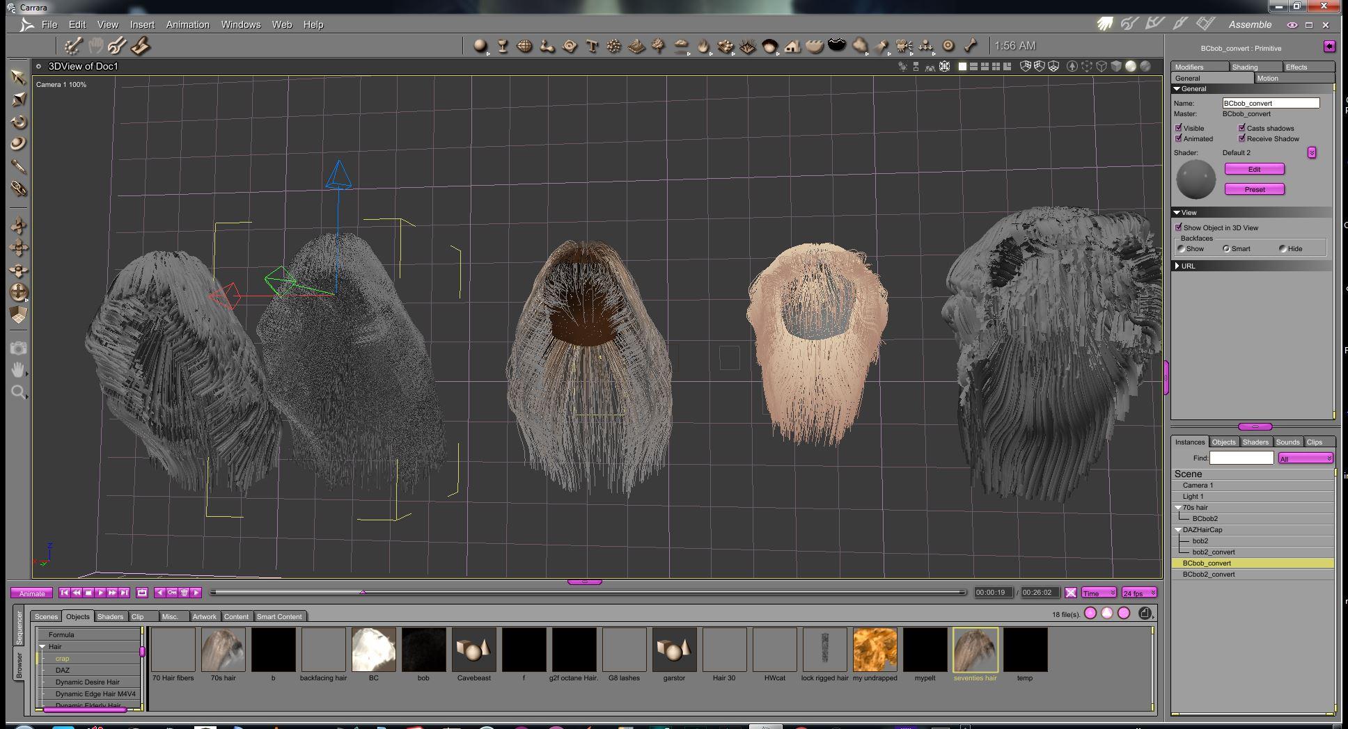The height and width of the screenshot is (729, 1348).
Task: Click the timeline scrubber track
Action: click(x=588, y=593)
